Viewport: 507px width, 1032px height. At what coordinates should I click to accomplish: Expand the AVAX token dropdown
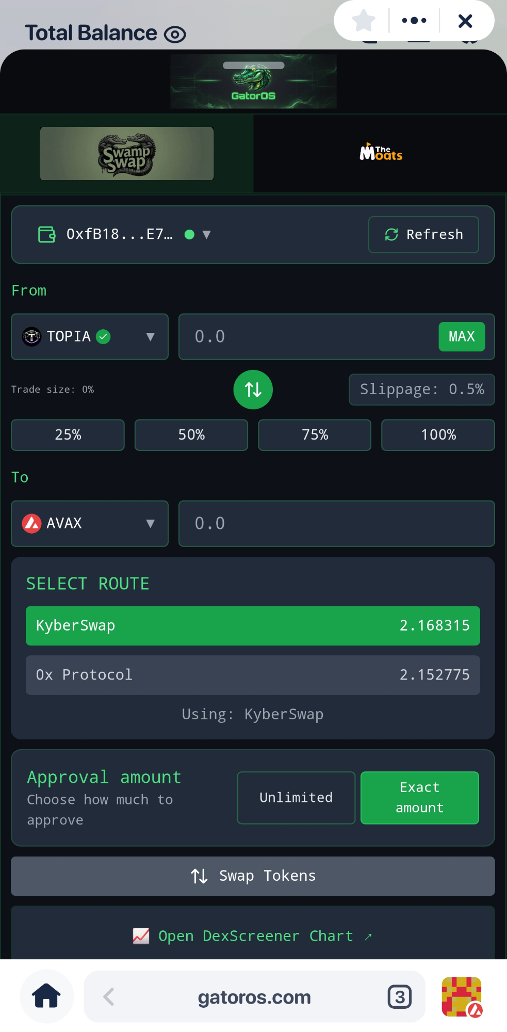pos(90,523)
